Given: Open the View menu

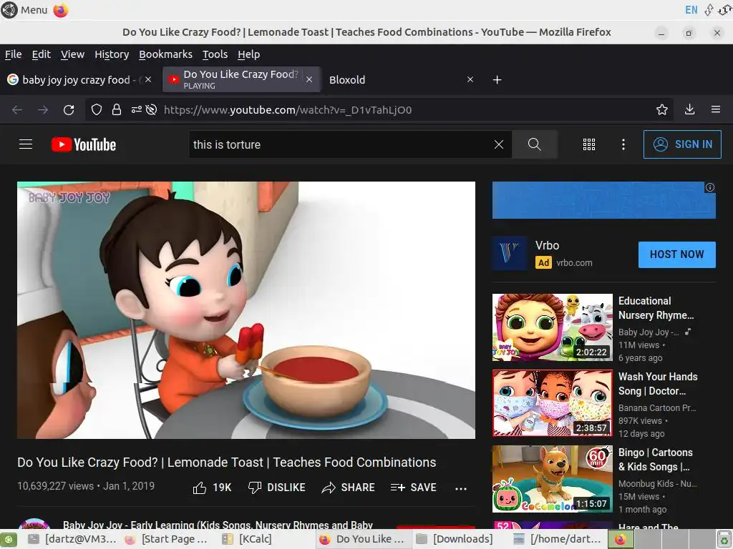Looking at the screenshot, I should point(72,54).
